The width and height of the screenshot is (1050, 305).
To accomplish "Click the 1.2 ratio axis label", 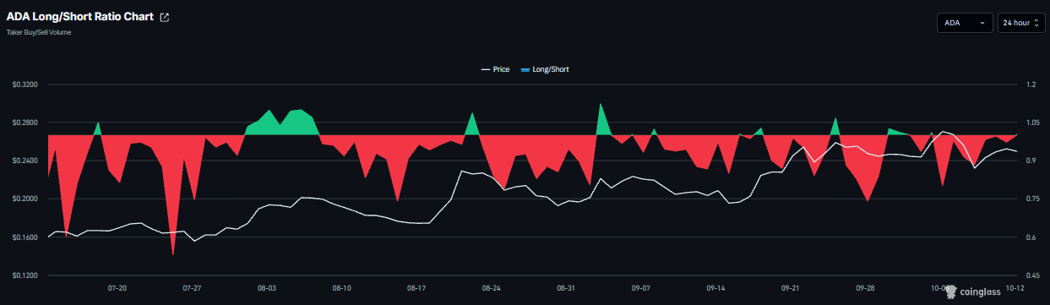I will point(1031,85).
